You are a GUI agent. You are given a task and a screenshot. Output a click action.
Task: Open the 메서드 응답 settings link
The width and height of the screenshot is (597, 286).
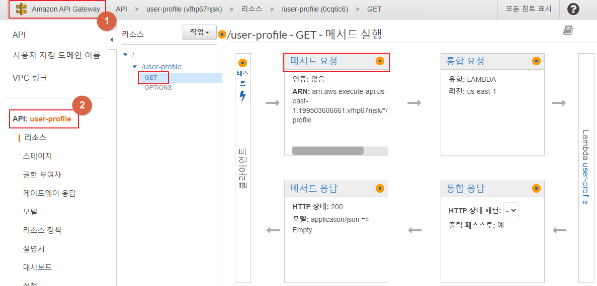(x=314, y=188)
